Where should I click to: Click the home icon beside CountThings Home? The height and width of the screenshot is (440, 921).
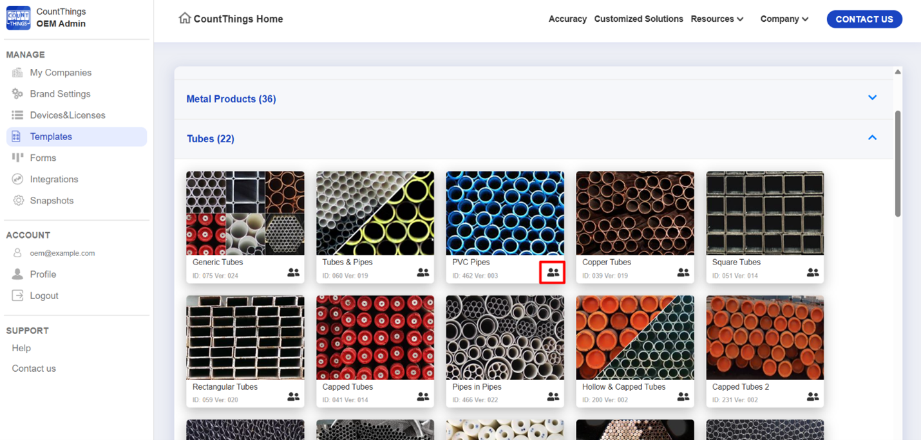pyautogui.click(x=184, y=19)
